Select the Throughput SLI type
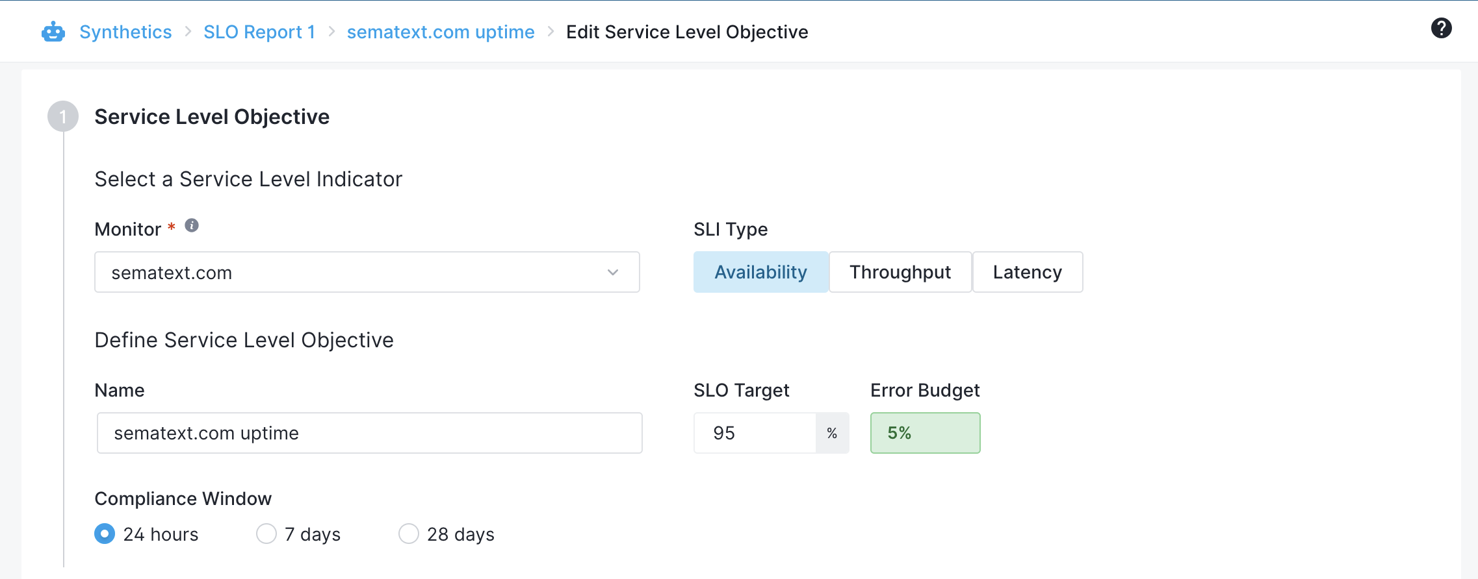This screenshot has width=1478, height=579. pyautogui.click(x=900, y=272)
